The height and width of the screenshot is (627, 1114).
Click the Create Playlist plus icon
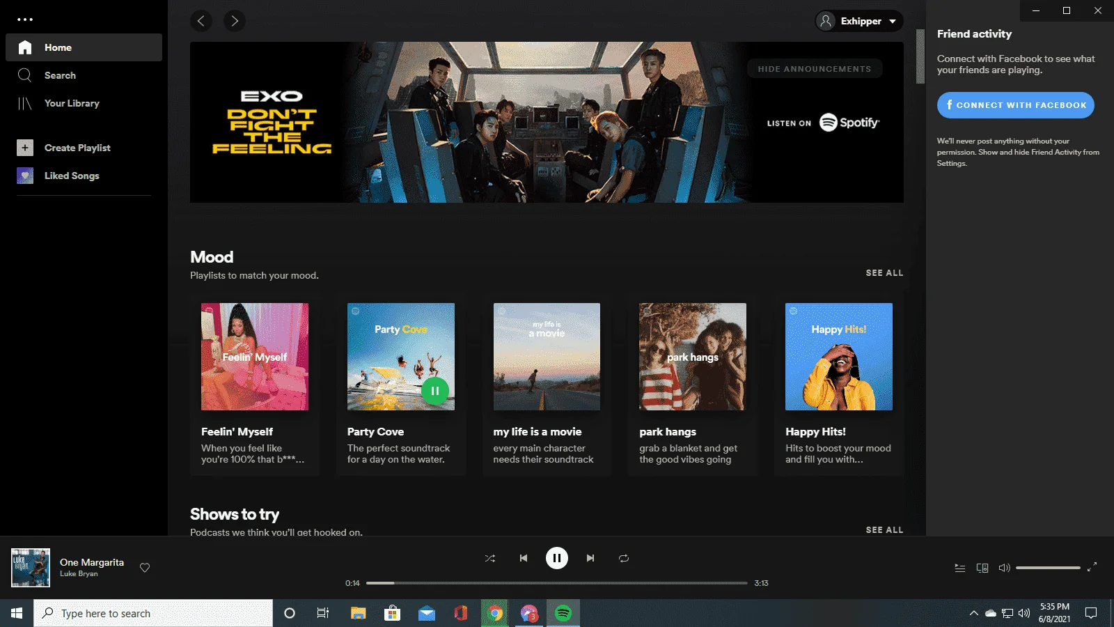25,148
